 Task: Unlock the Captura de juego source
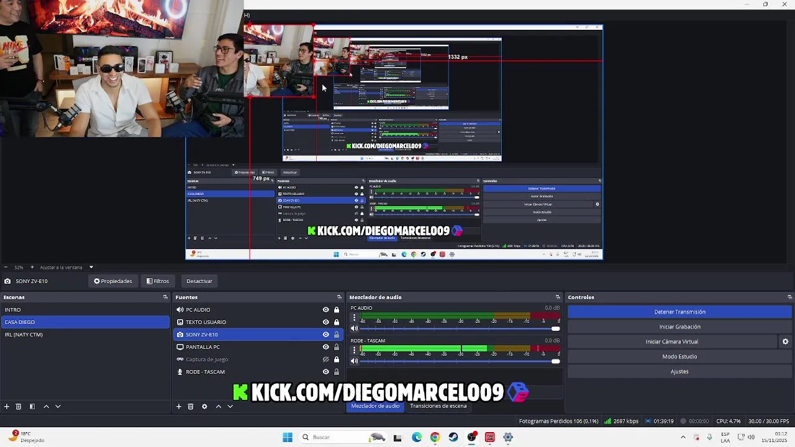click(337, 359)
